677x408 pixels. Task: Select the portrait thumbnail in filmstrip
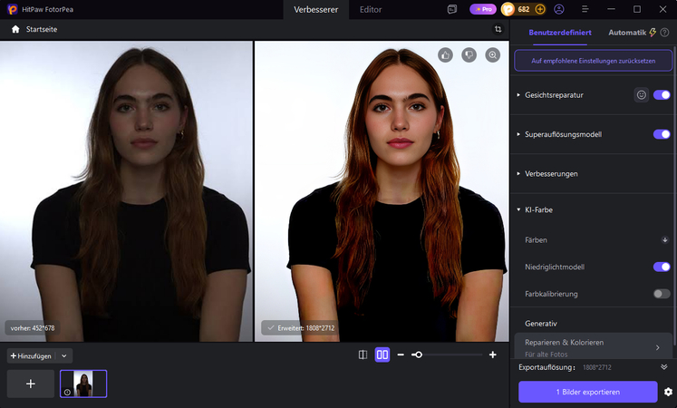(83, 384)
